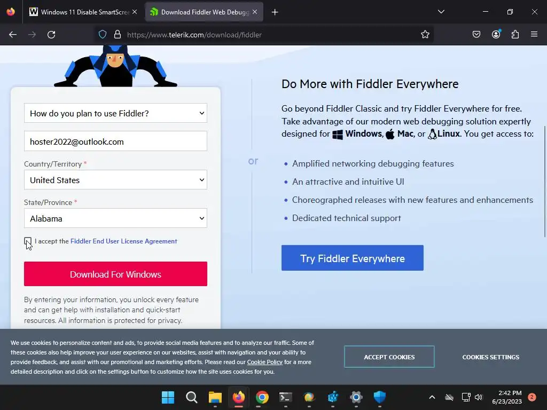The width and height of the screenshot is (547, 410).
Task: Open the Cookie Policy link
Action: 265,362
